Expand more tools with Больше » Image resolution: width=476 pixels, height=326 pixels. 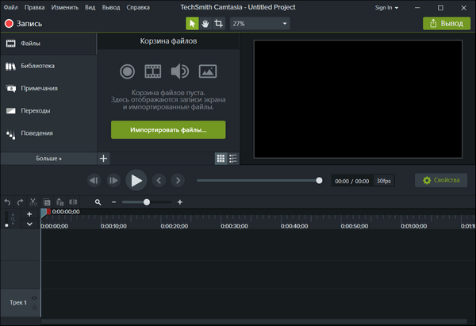click(48, 159)
